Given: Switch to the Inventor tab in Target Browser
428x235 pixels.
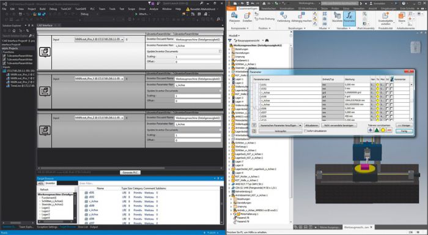Looking at the screenshot, I should (x=50, y=183).
